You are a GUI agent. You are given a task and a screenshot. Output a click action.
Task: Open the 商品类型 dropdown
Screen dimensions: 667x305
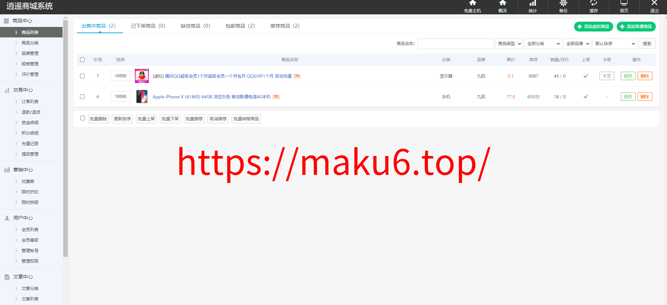click(509, 44)
